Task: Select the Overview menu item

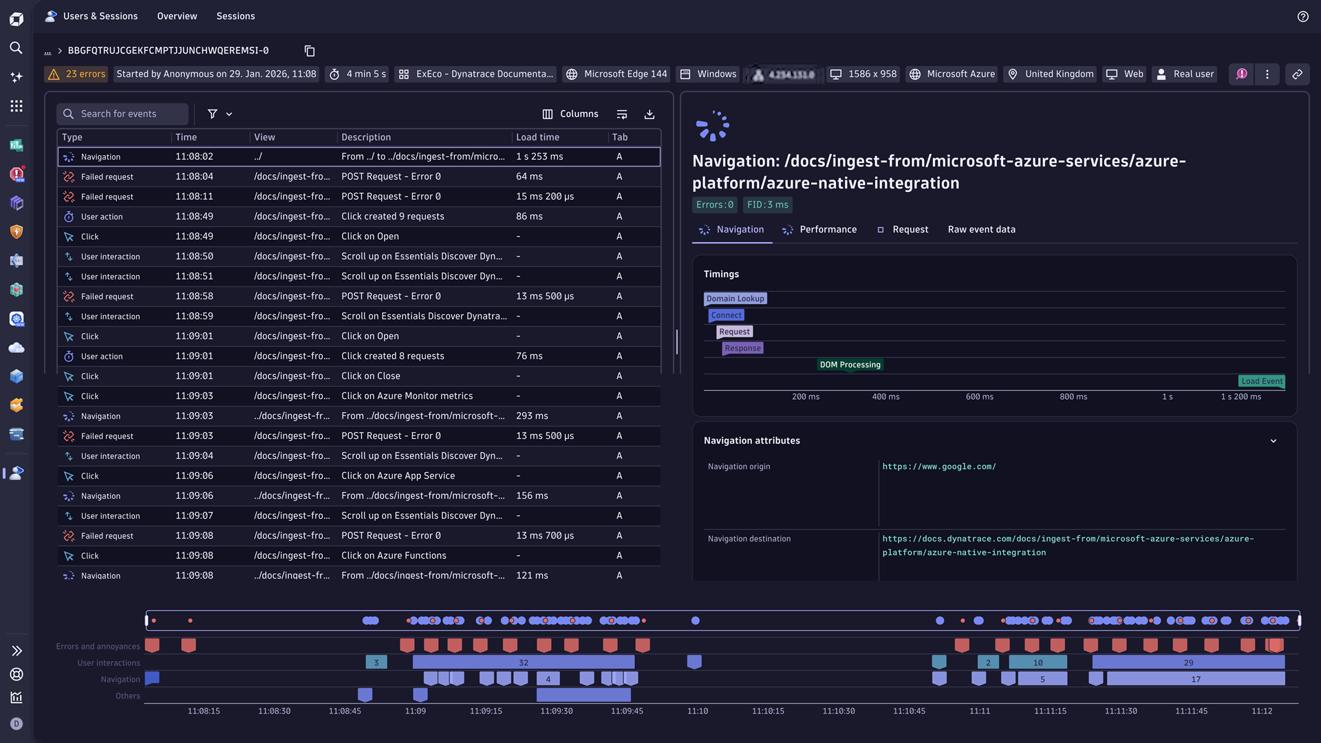Action: coord(177,16)
